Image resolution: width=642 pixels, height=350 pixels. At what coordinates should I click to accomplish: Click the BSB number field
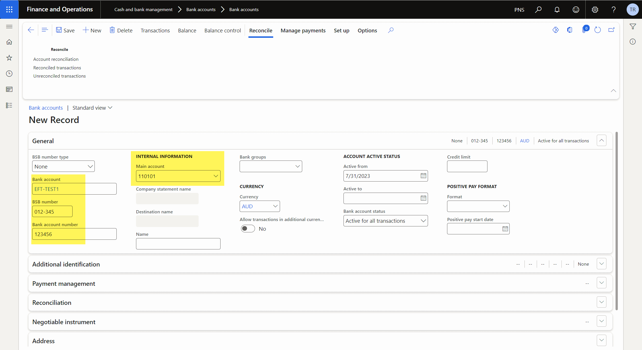tap(52, 212)
